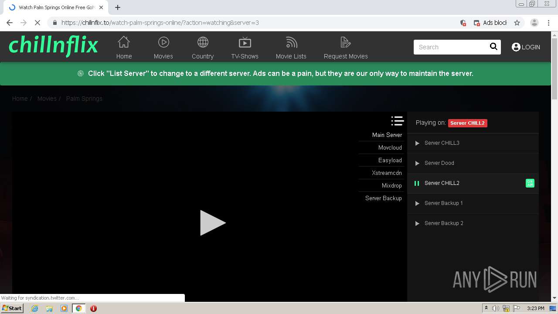Open the Movies breadcrumb link

click(x=47, y=99)
